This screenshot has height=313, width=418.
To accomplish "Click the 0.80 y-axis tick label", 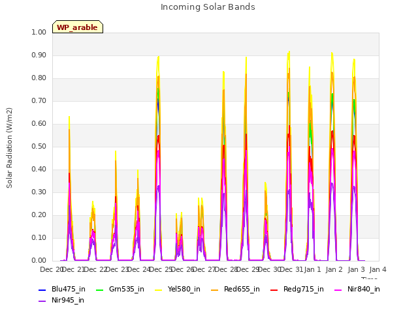I will click(39, 78).
